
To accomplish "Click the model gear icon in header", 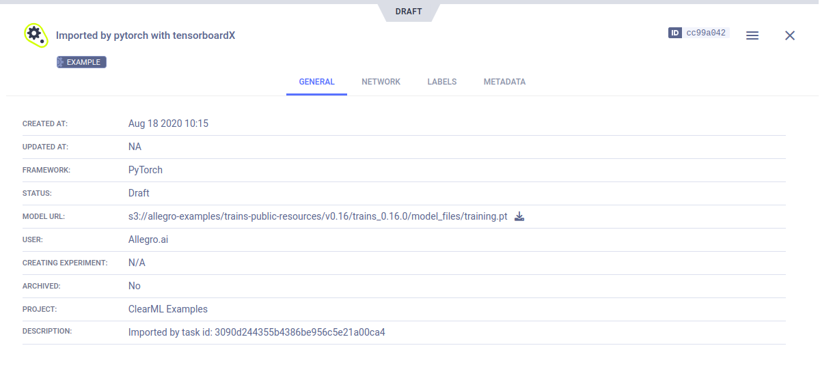I will click(35, 35).
